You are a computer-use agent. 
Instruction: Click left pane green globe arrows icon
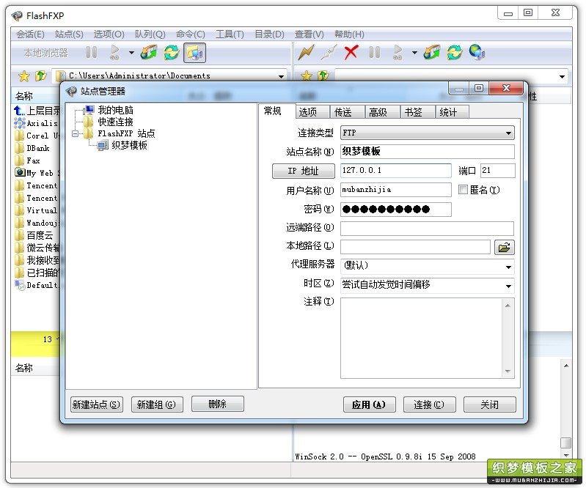149,52
